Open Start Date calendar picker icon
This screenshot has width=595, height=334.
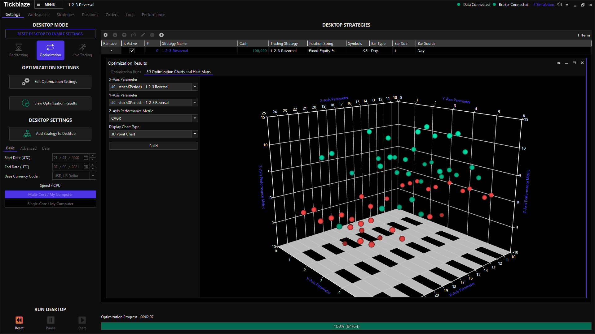(86, 158)
